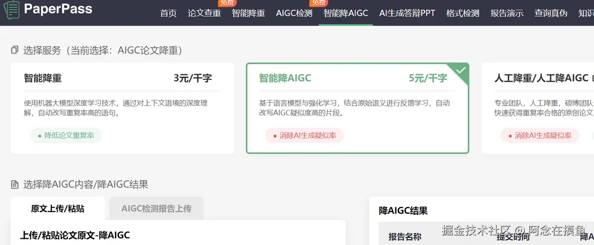Click the copy icon beside 选择服务

(15, 50)
